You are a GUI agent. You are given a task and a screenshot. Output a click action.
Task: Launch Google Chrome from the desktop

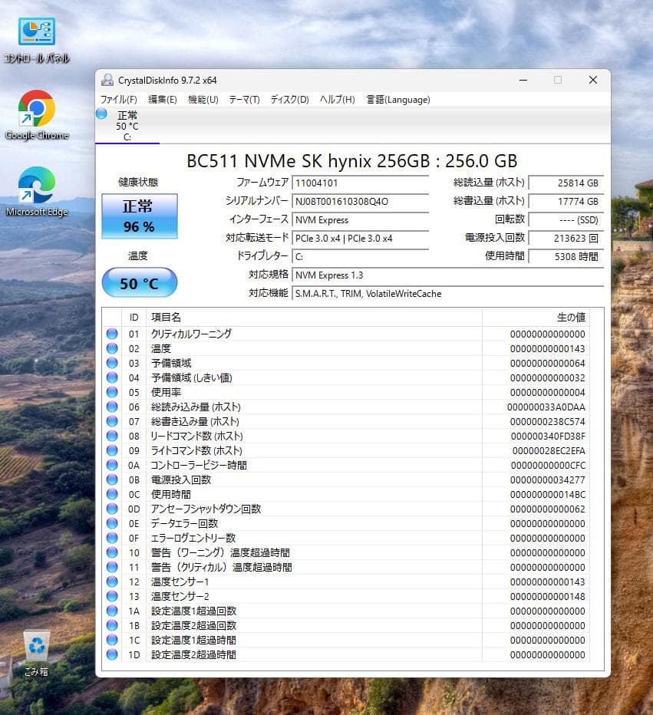(x=35, y=107)
